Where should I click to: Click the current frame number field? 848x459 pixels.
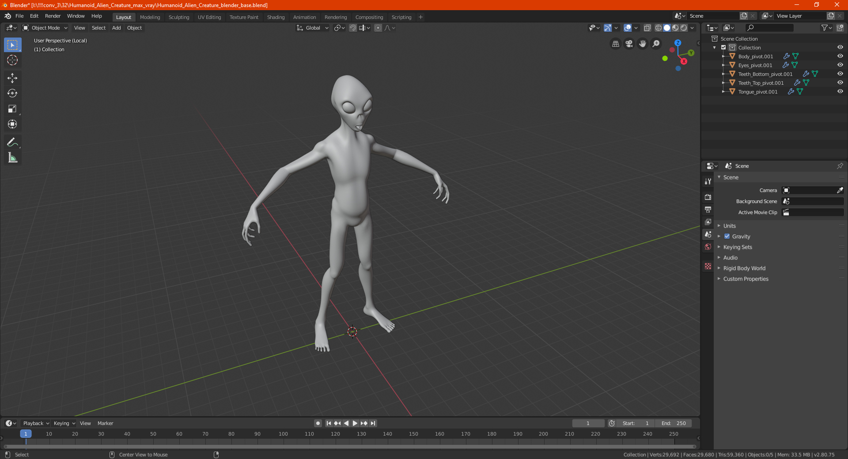(x=588, y=423)
